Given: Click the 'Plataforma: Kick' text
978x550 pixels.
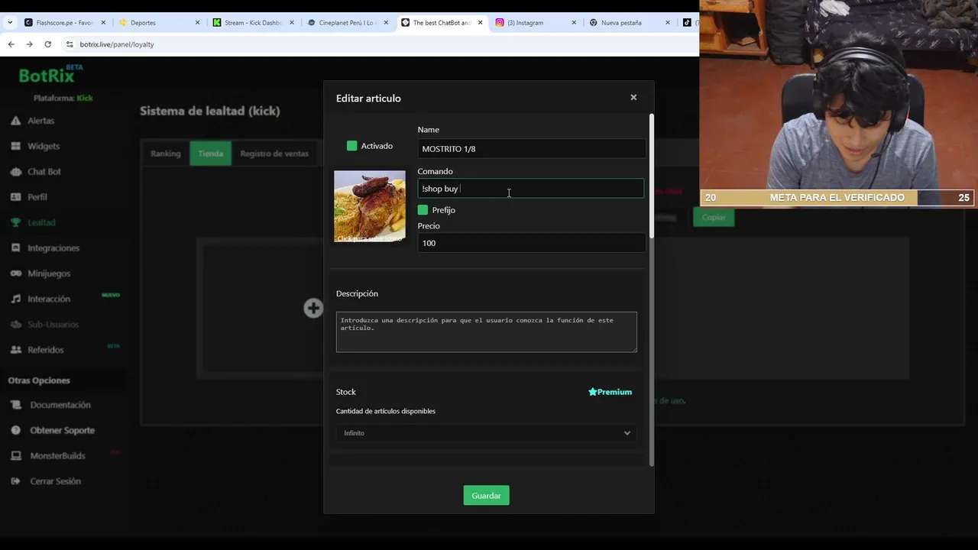Looking at the screenshot, I should tap(63, 98).
